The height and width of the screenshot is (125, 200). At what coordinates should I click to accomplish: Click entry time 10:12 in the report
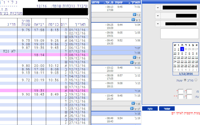53,66
